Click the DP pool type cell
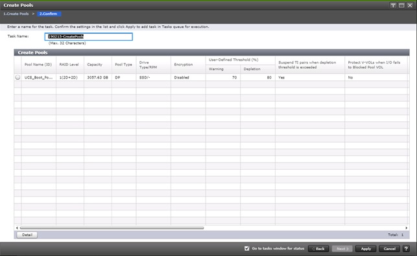The width and height of the screenshot is (417, 256). (124, 77)
